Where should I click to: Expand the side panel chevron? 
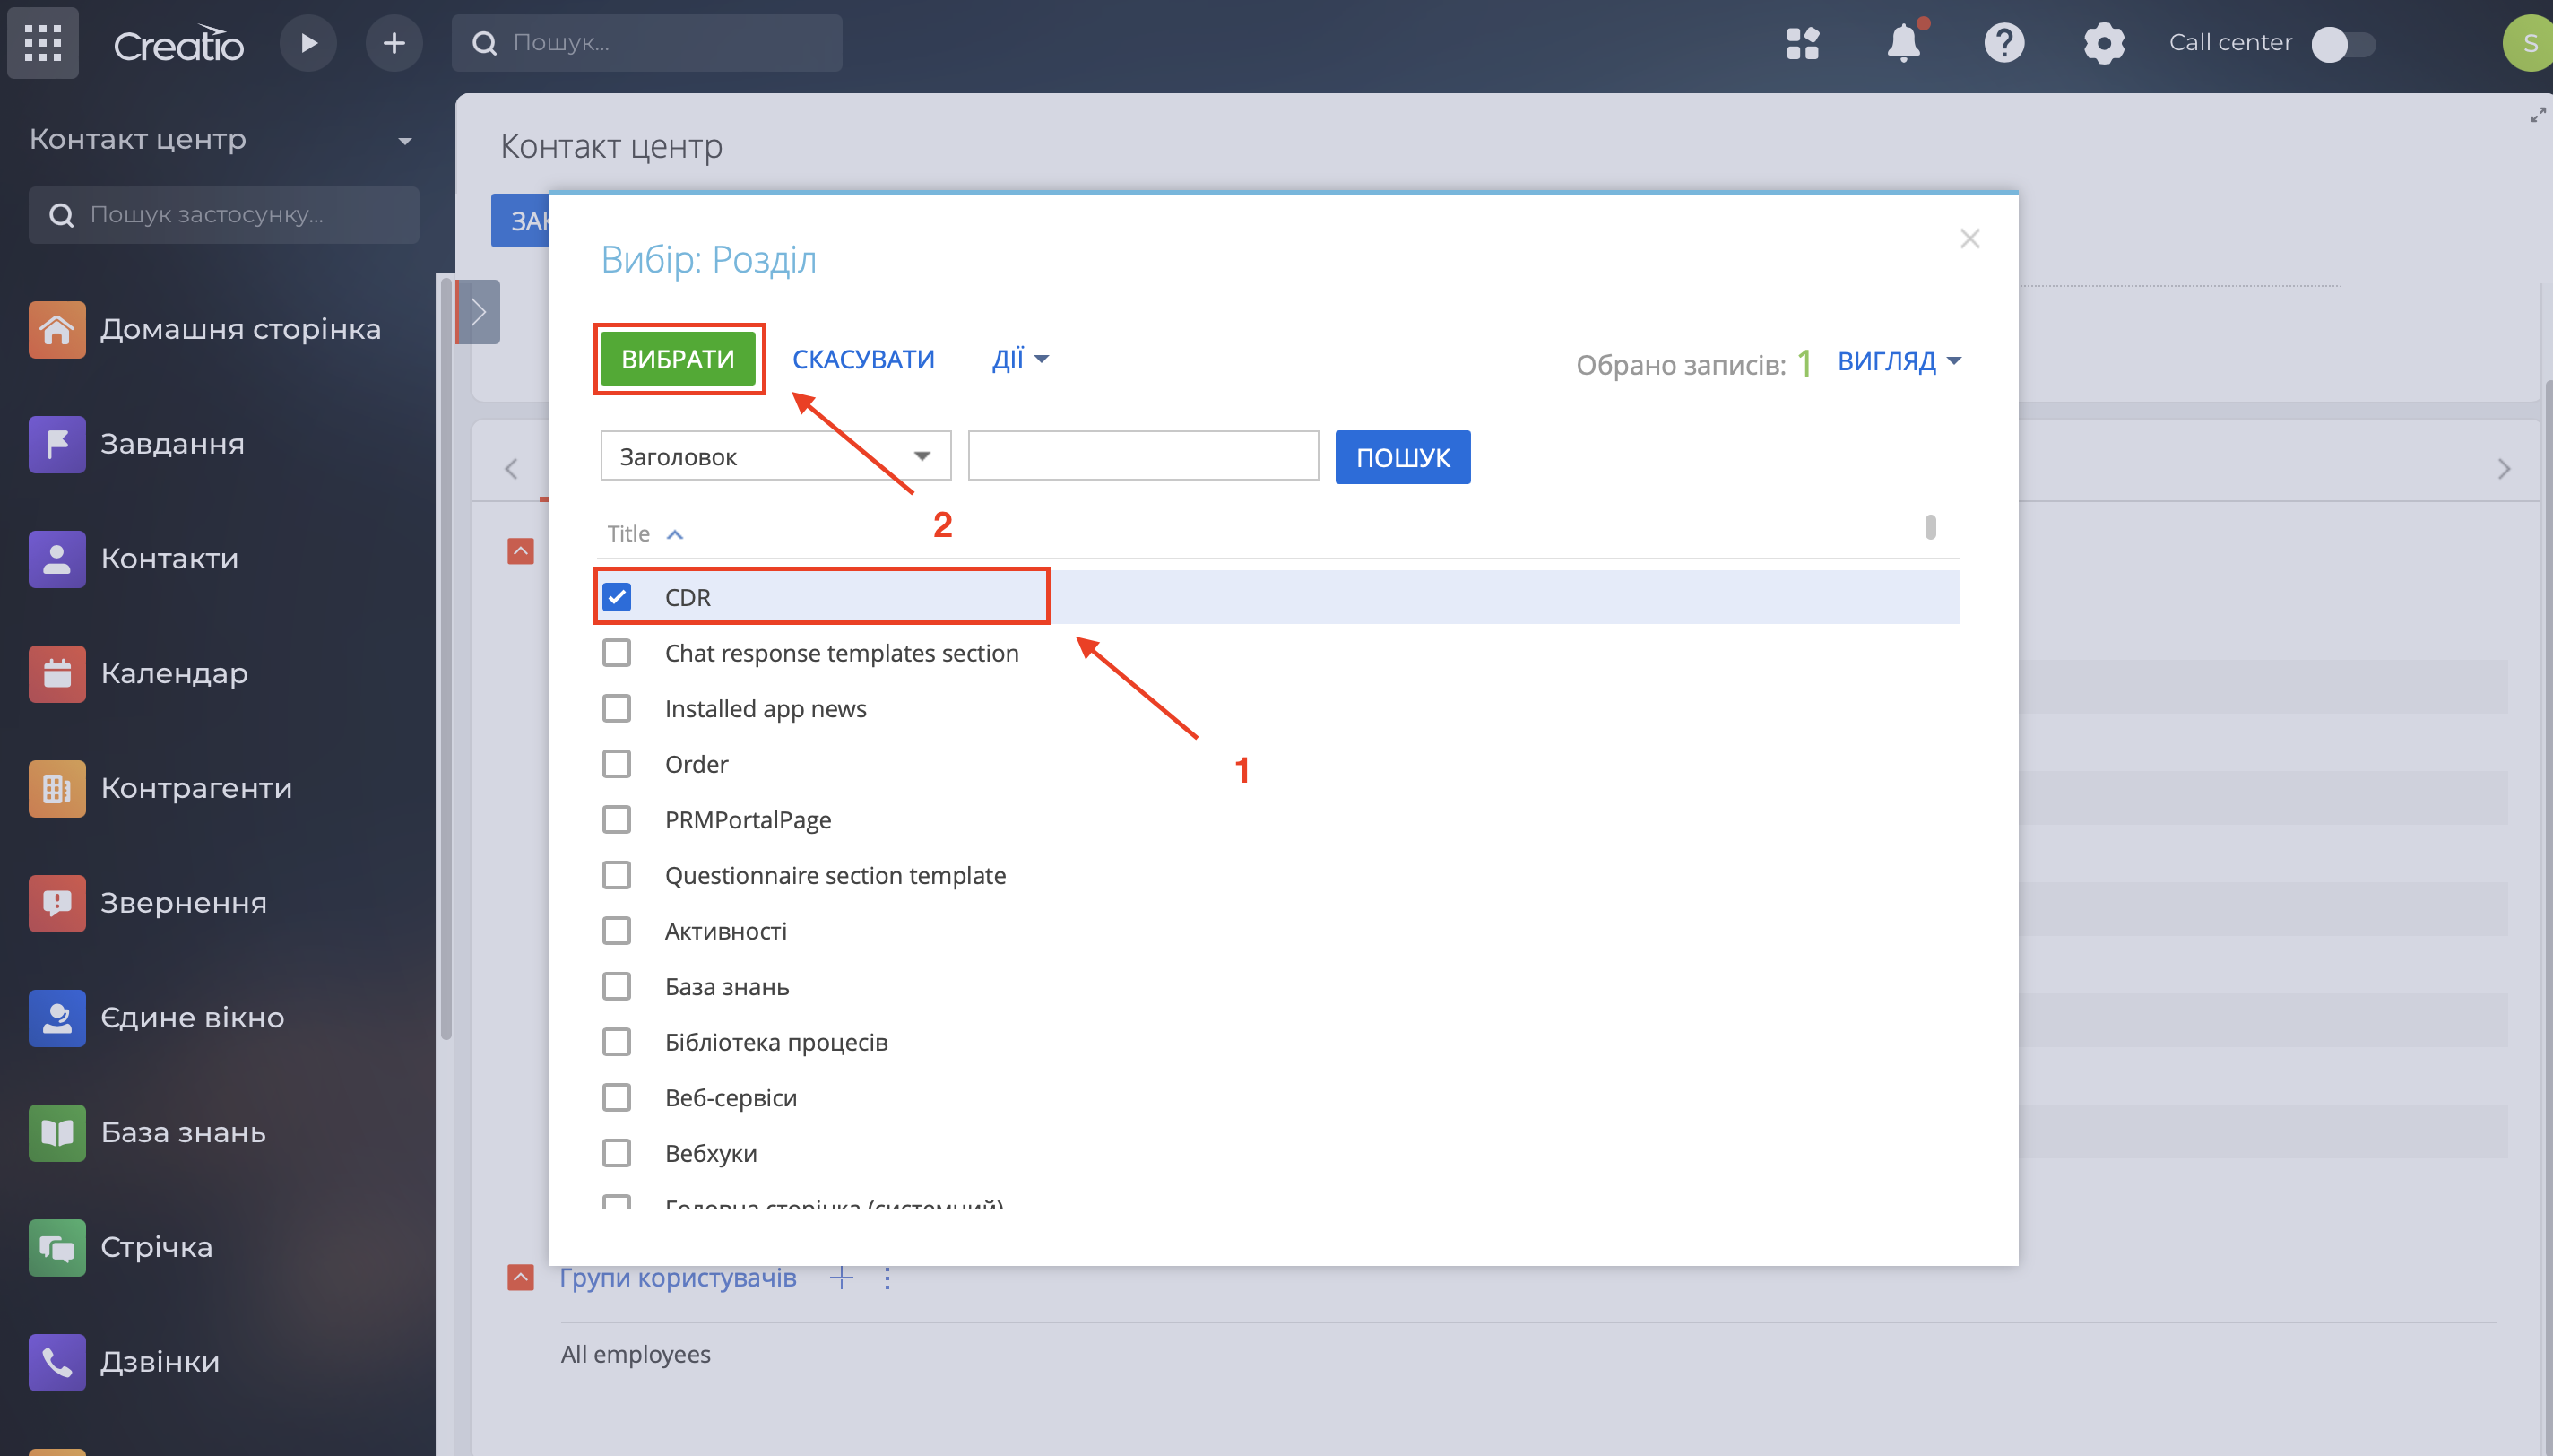[479, 312]
